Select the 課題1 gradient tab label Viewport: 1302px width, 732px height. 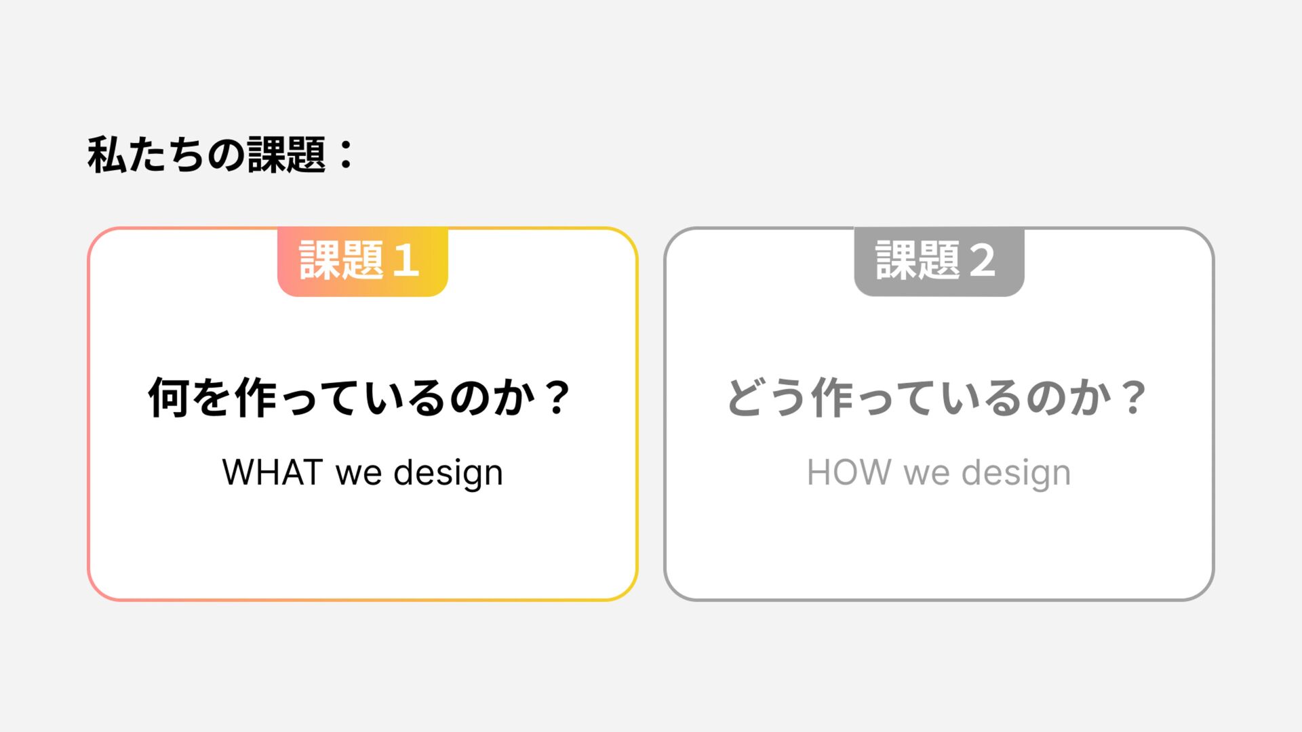tap(362, 261)
